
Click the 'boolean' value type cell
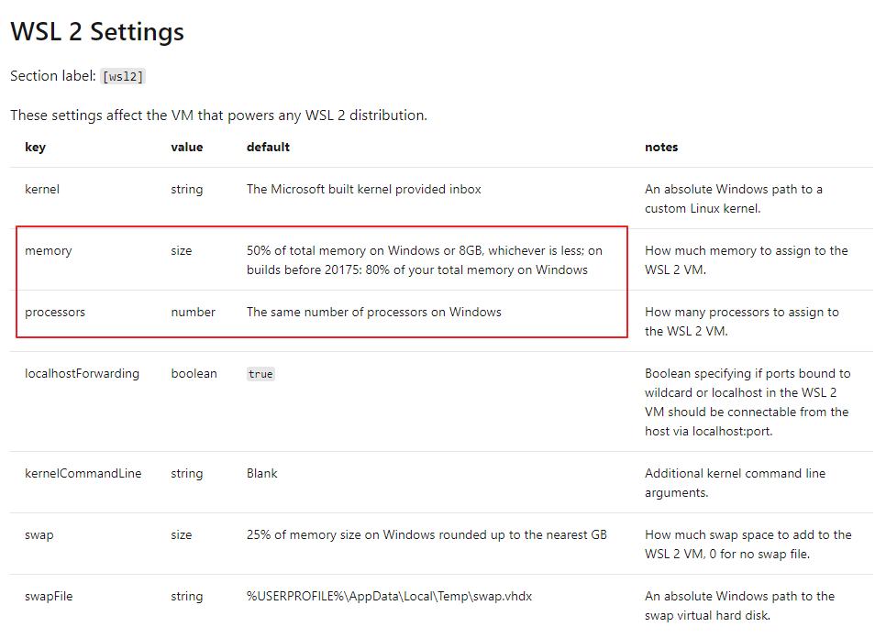tap(194, 373)
